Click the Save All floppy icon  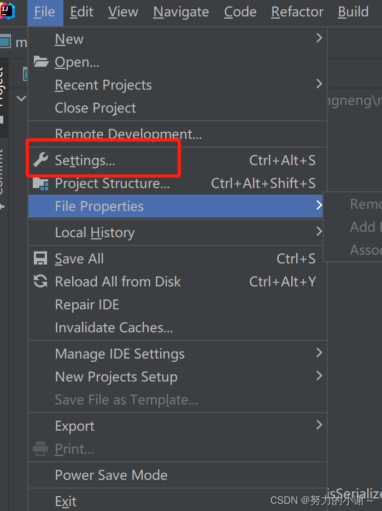41,259
